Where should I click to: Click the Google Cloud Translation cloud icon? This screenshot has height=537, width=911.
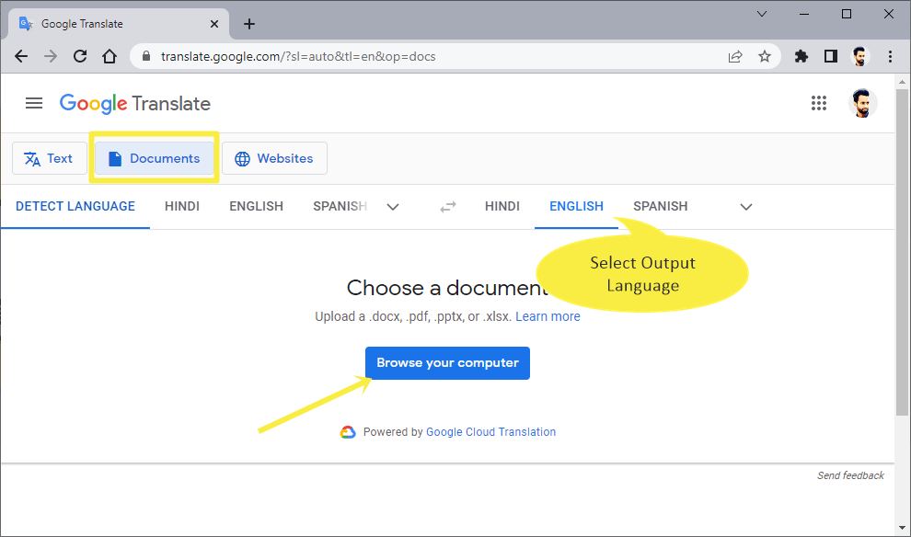point(348,431)
